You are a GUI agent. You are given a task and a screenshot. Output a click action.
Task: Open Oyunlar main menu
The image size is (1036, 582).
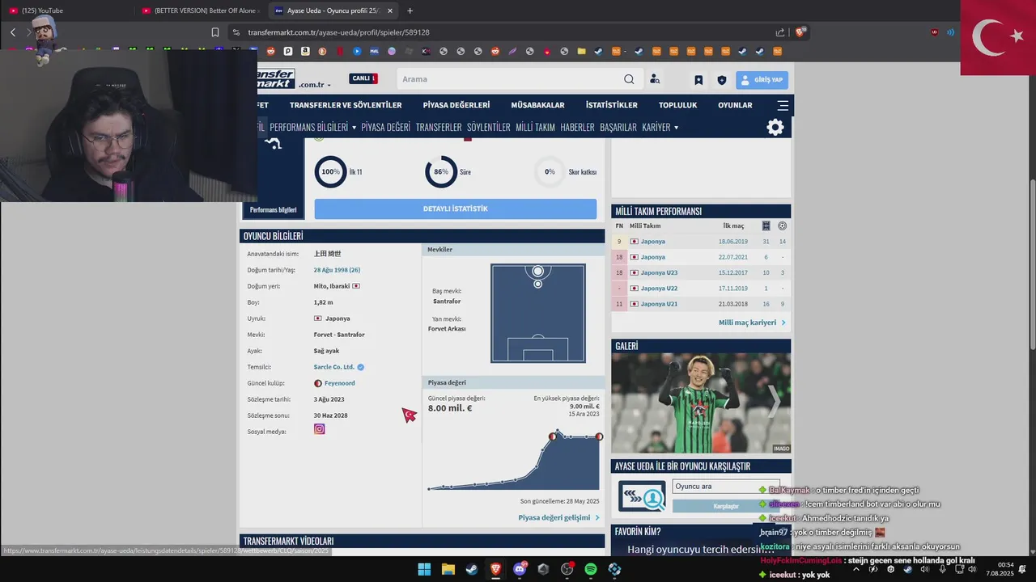(x=735, y=105)
